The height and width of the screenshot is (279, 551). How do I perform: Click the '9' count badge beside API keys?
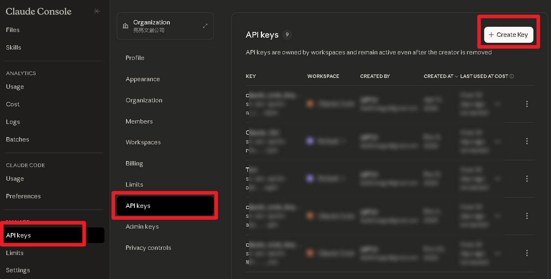click(287, 35)
